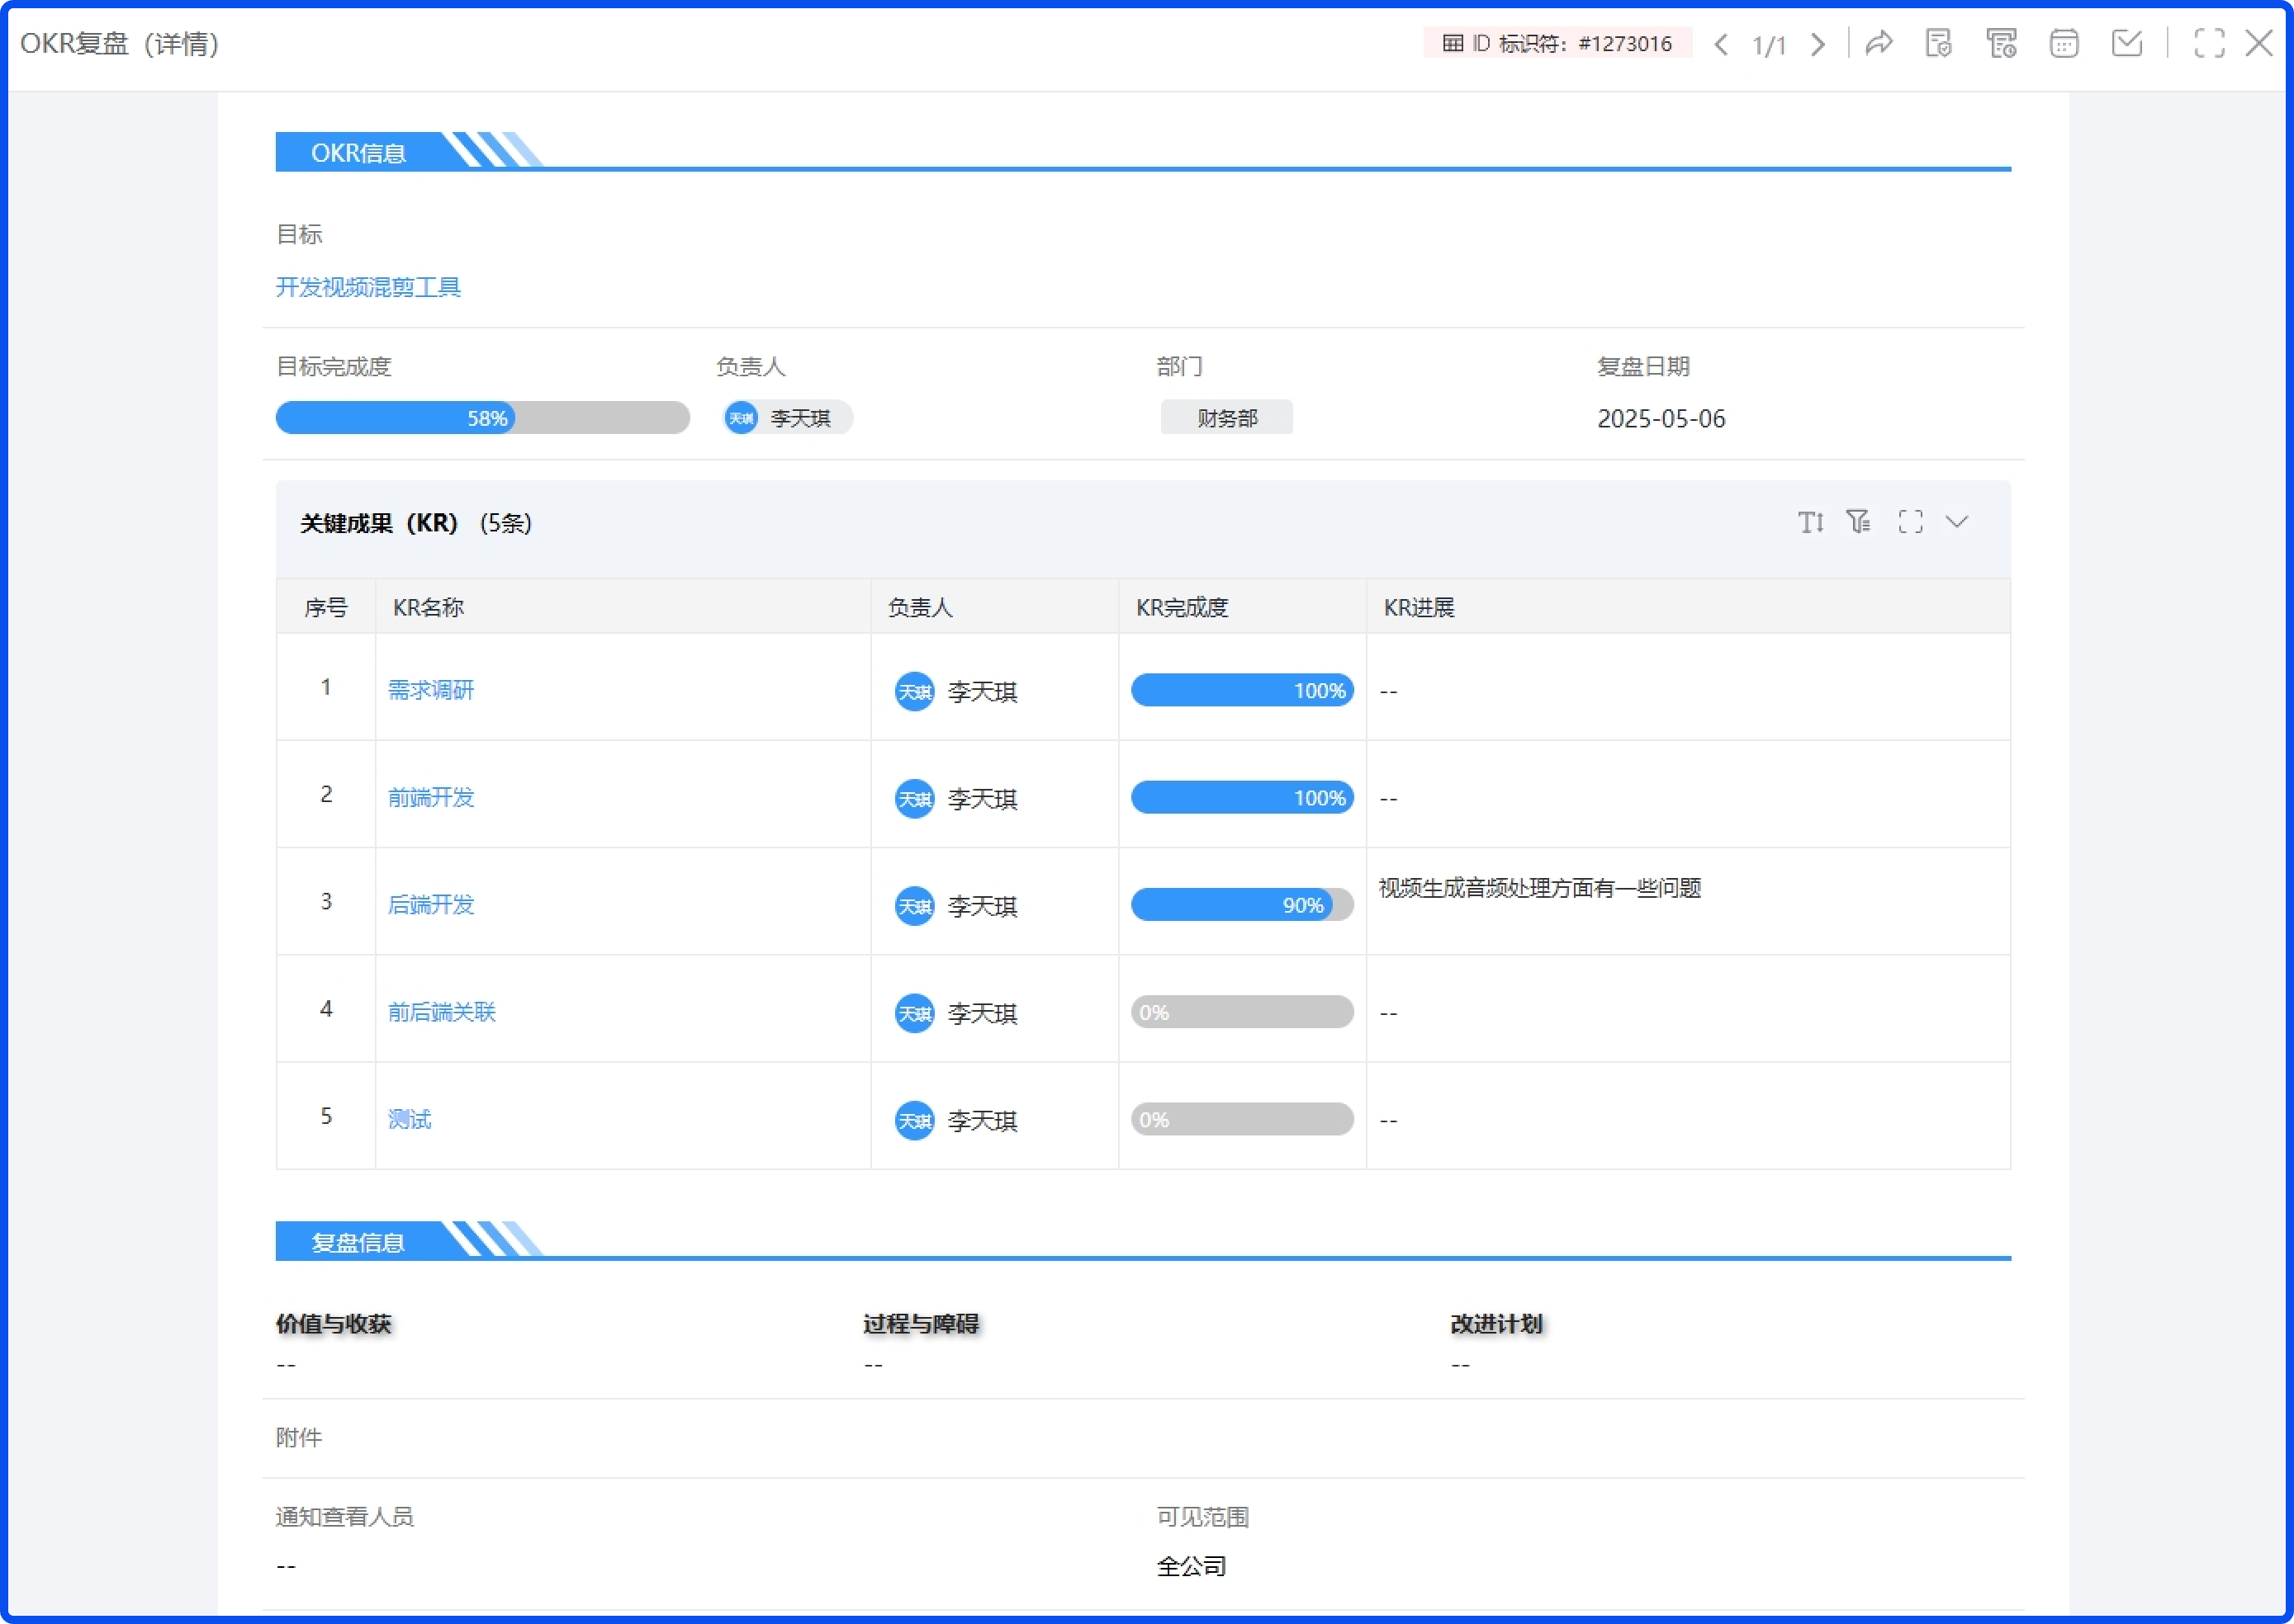Expand the KR table to fullscreen
Screen dimensions: 2294x1624
(x=1910, y=521)
